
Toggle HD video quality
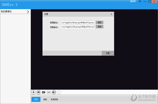click(x=49, y=92)
